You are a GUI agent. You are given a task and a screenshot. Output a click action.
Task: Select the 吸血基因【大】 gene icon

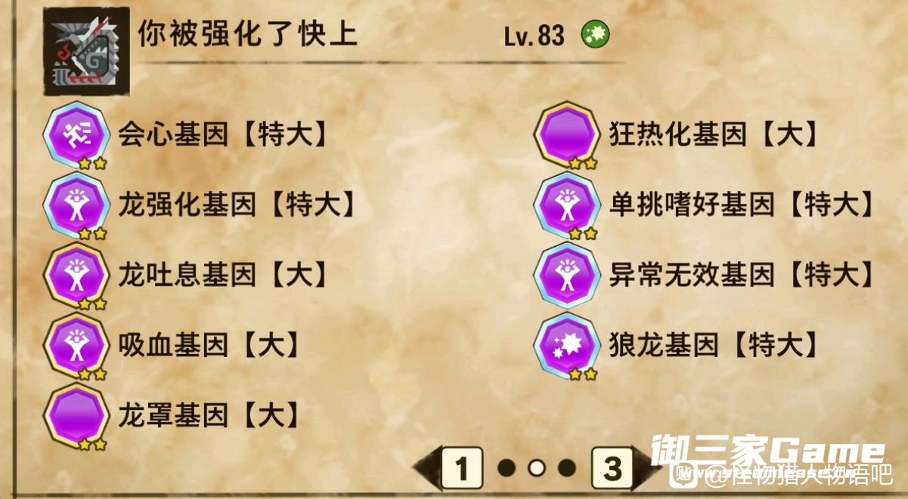coord(76,345)
